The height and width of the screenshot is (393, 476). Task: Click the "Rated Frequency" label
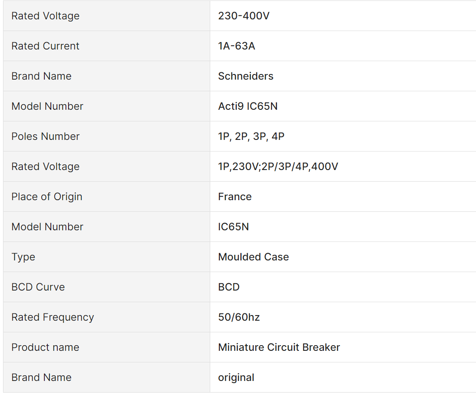53,317
